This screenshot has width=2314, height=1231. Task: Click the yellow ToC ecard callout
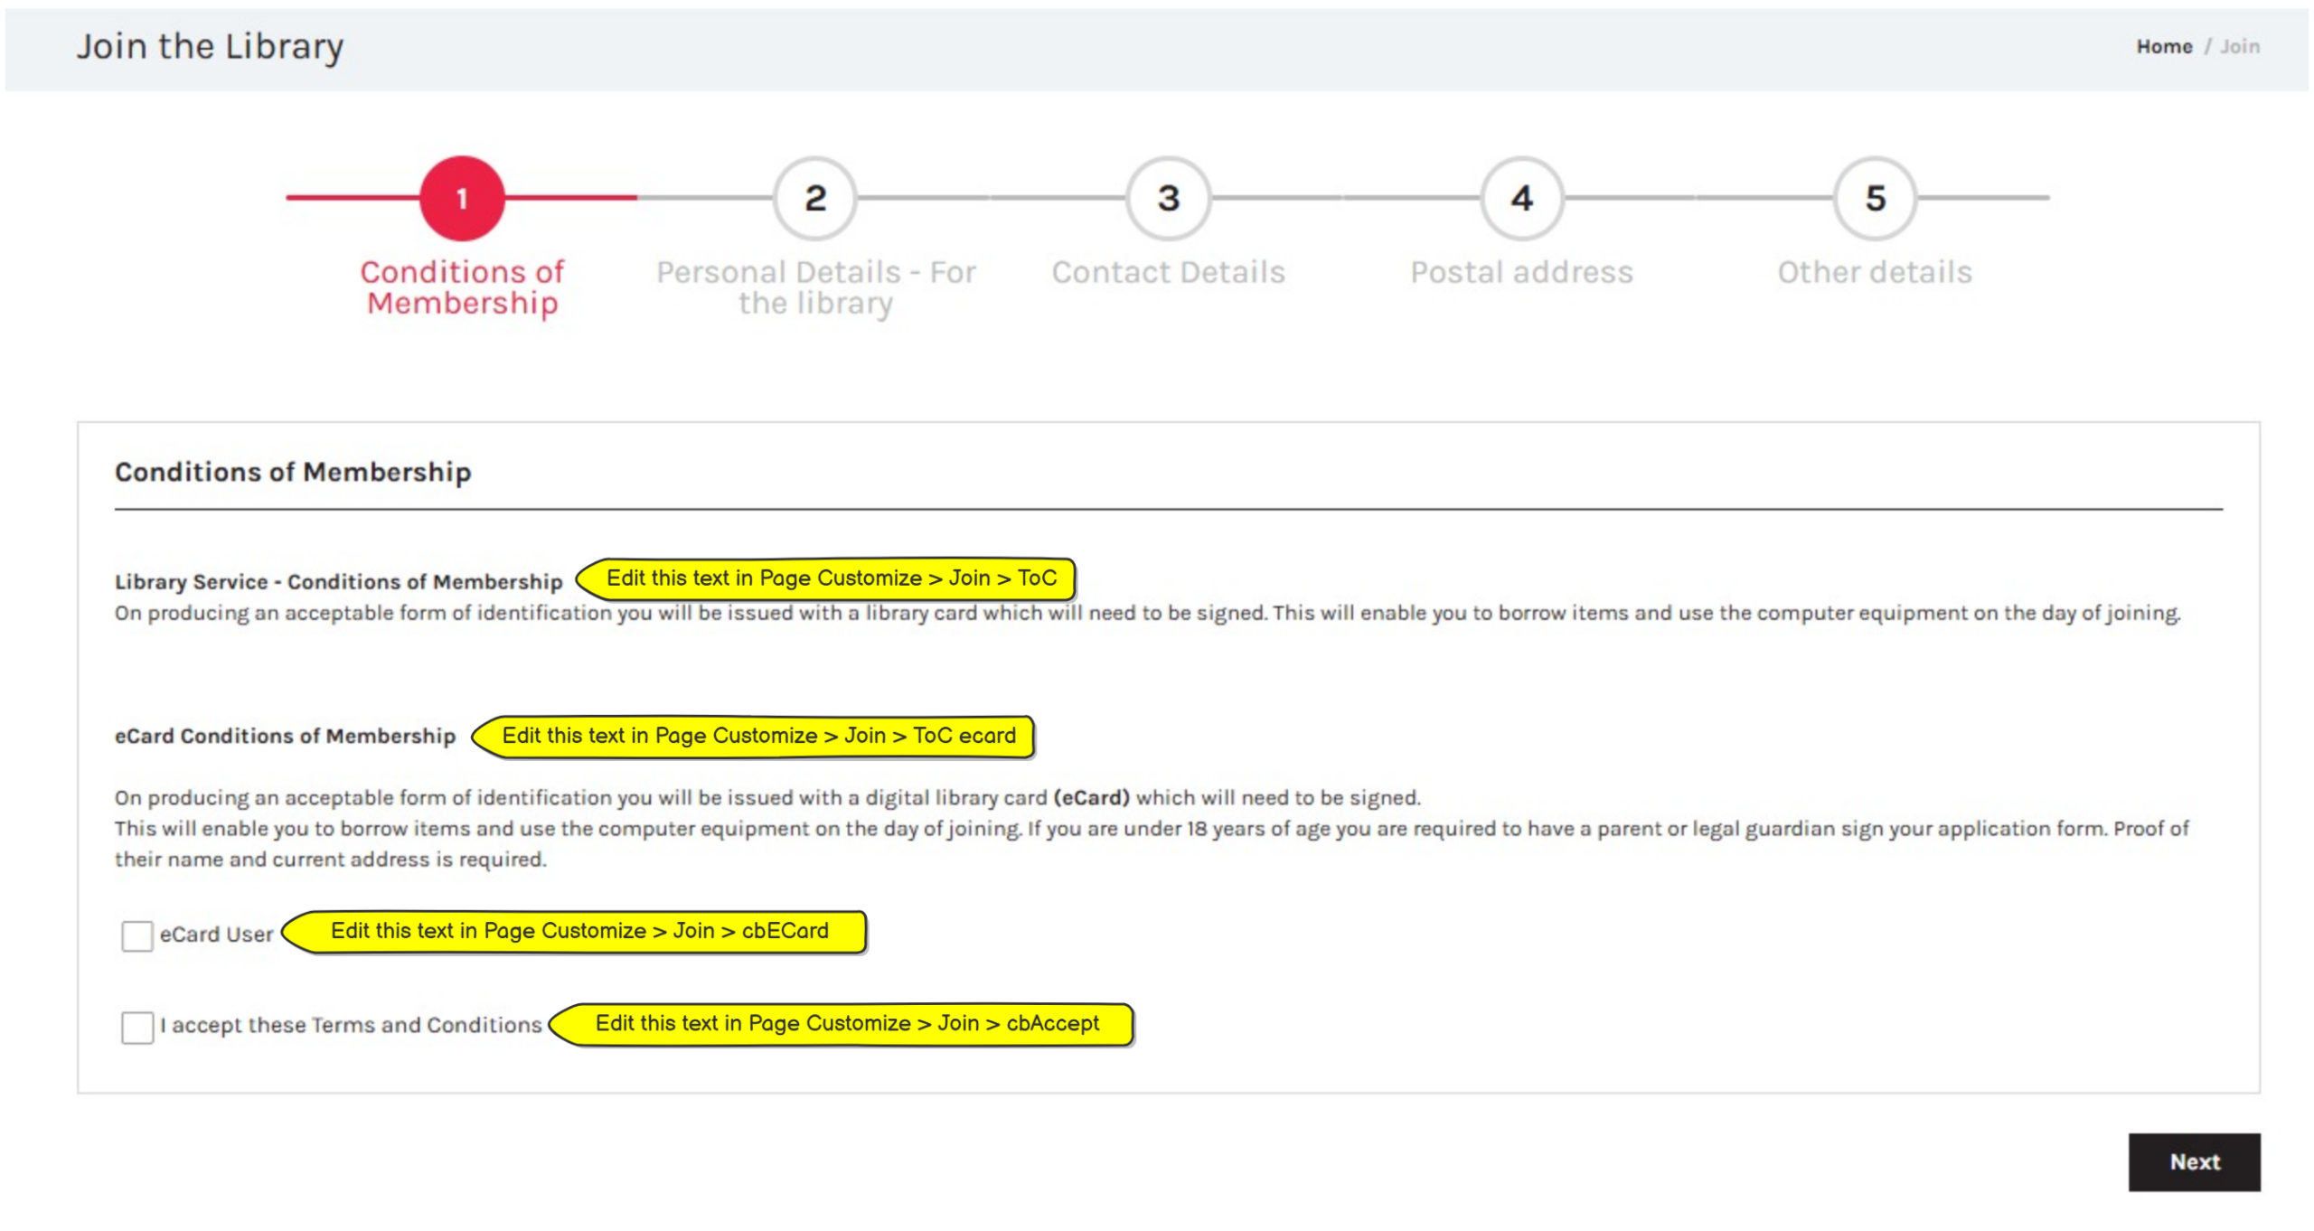757,736
